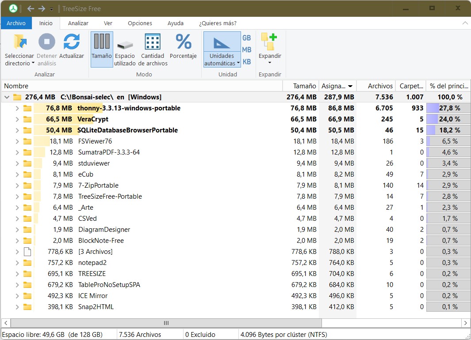Switch units to KB

click(246, 61)
